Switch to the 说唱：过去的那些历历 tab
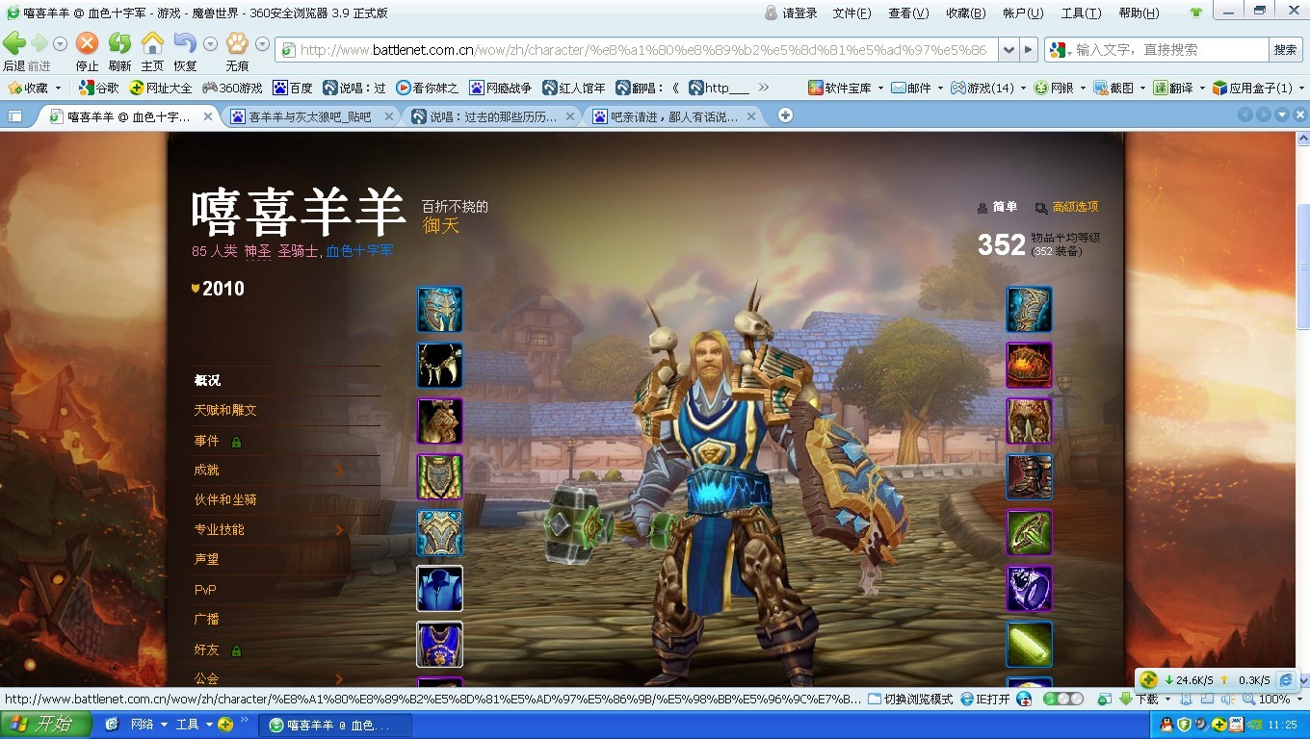This screenshot has height=739, width=1310. point(493,116)
